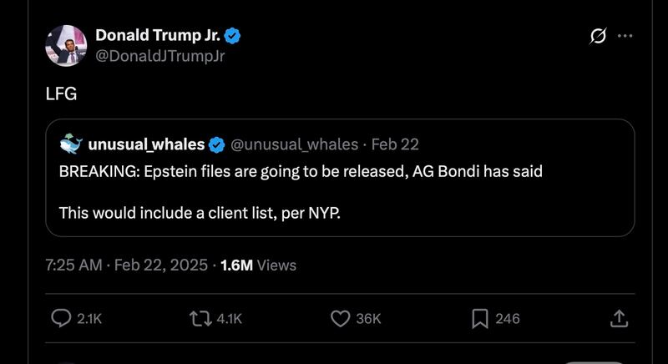Image resolution: width=668 pixels, height=364 pixels.
Task: Open the share options arrow icon
Action: [x=619, y=318]
